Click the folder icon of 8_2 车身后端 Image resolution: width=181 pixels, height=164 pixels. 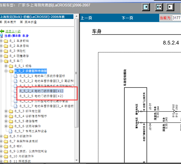[6, 46]
